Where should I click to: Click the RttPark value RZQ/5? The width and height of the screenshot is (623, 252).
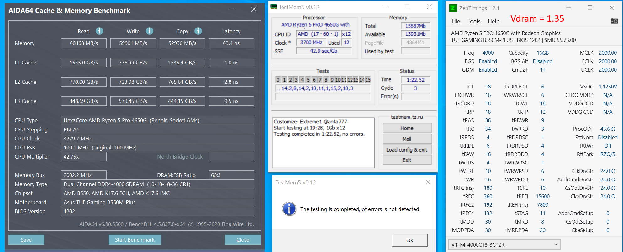click(608, 154)
